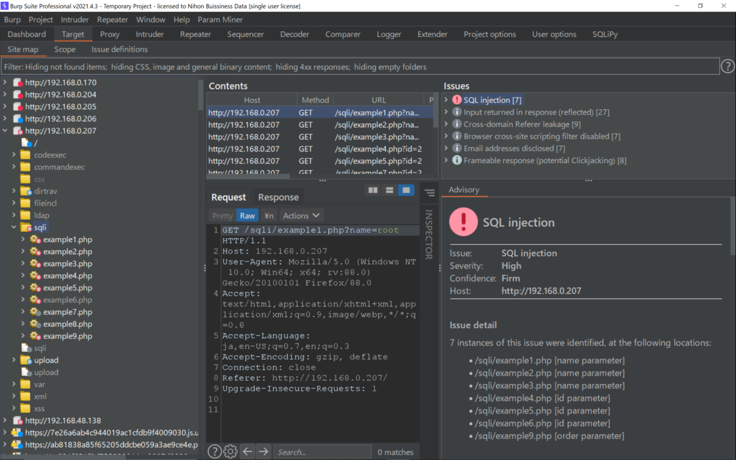Expand the Cross-domain Referer leakage issue
The image size is (736, 460).
tap(447, 124)
